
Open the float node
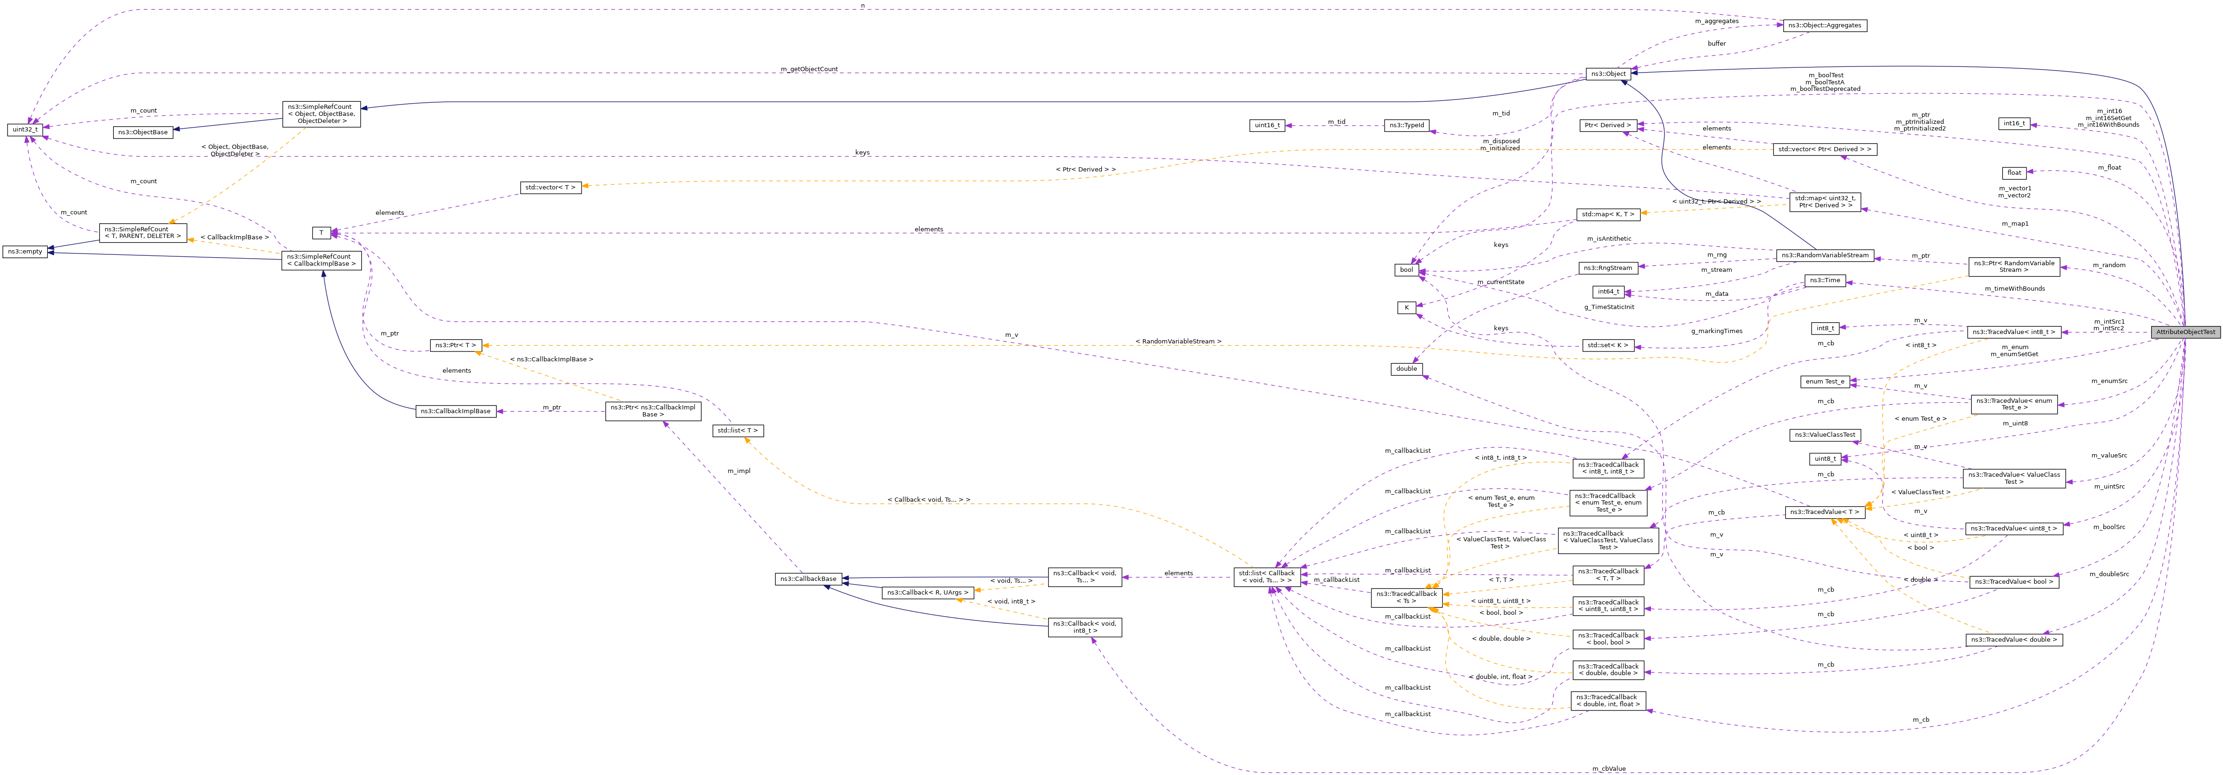tap(2014, 173)
